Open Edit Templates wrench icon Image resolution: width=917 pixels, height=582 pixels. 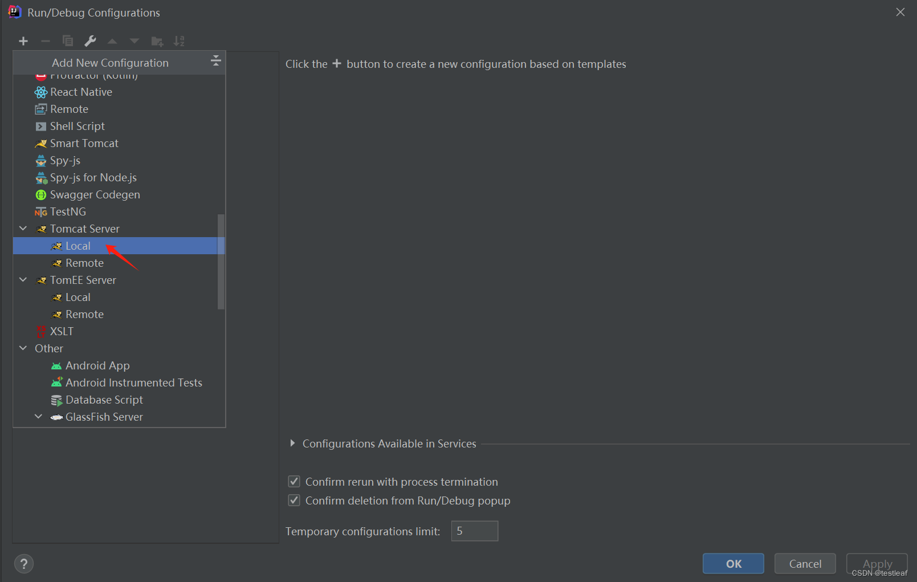(x=90, y=41)
